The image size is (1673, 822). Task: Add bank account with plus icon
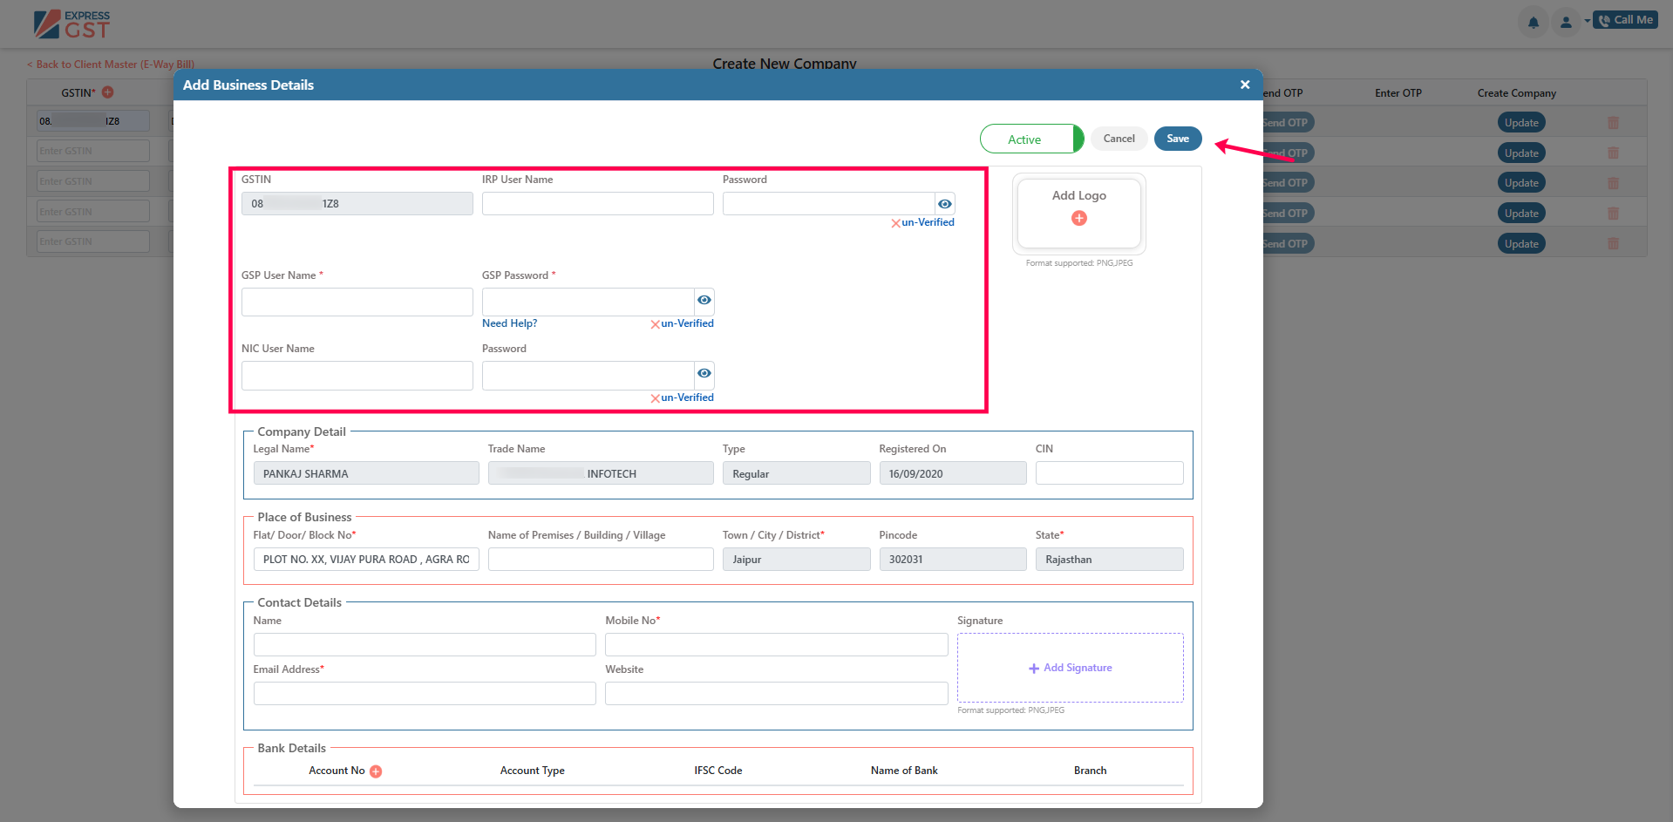click(376, 771)
